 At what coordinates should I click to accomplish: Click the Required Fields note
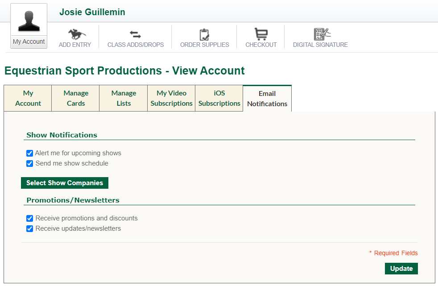tap(393, 253)
